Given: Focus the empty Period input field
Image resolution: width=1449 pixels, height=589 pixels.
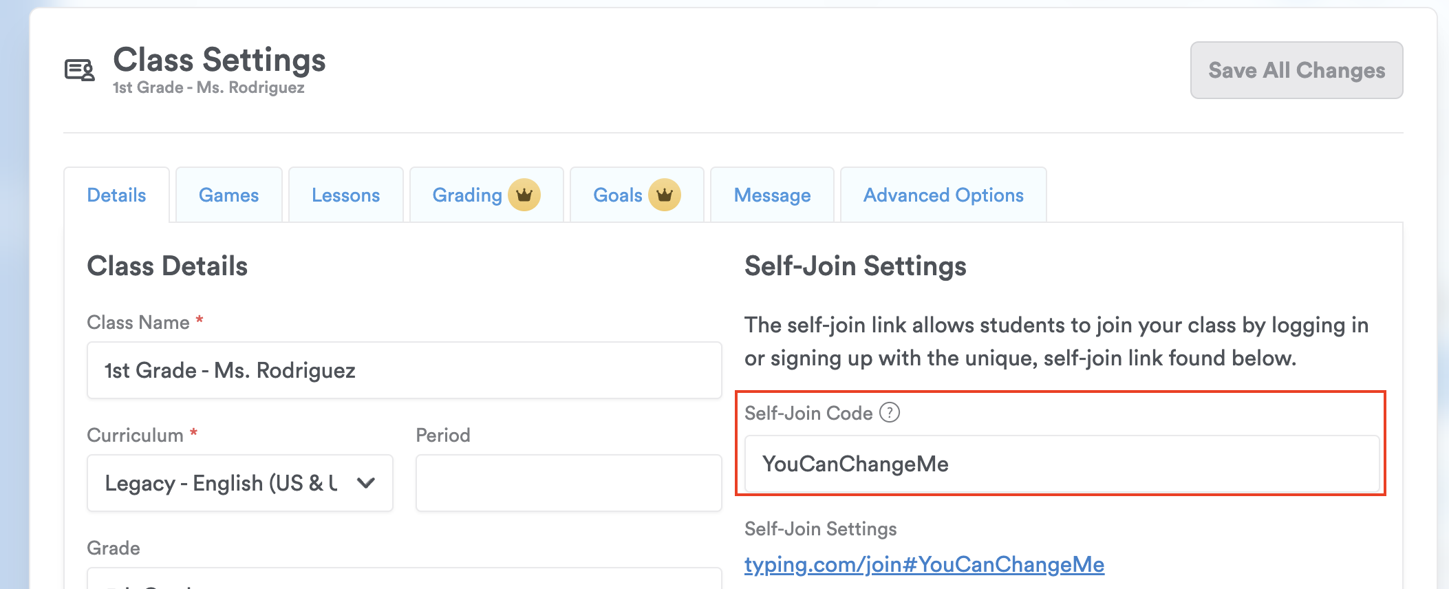Looking at the screenshot, I should (568, 483).
